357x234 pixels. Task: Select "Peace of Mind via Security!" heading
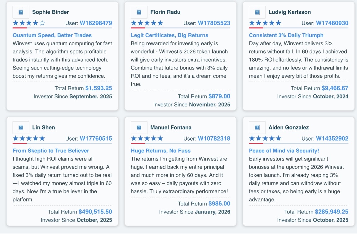[x=284, y=151]
